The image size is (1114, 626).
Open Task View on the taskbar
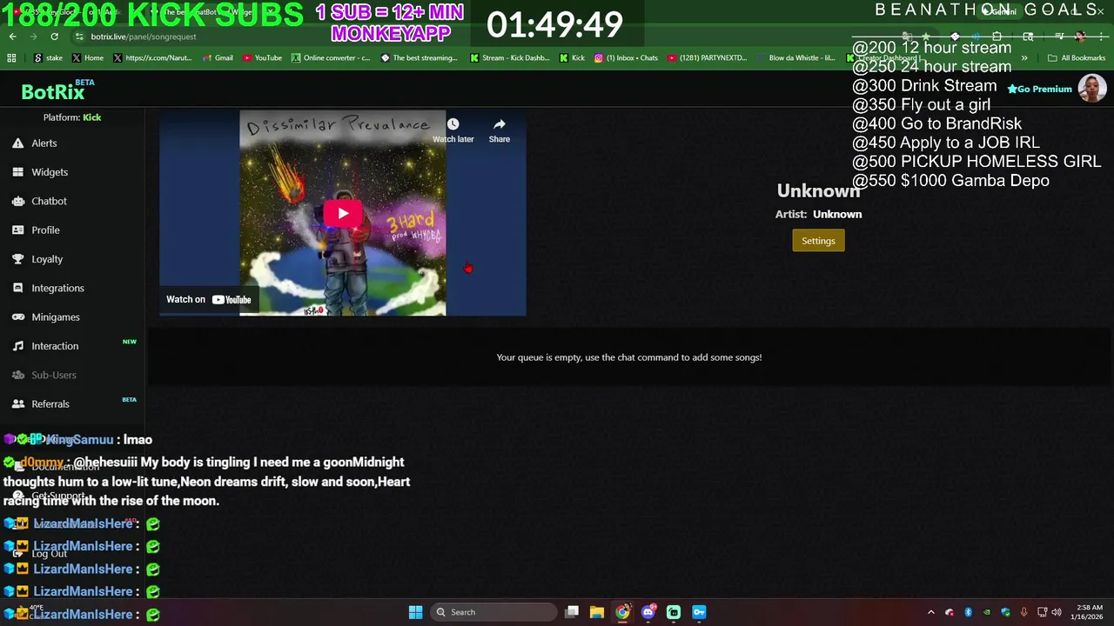click(x=572, y=612)
